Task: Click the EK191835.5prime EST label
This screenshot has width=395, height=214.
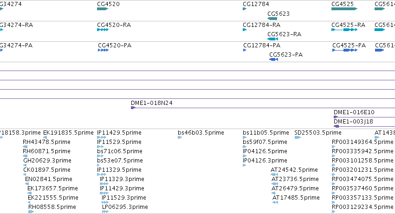Action: pos(68,133)
